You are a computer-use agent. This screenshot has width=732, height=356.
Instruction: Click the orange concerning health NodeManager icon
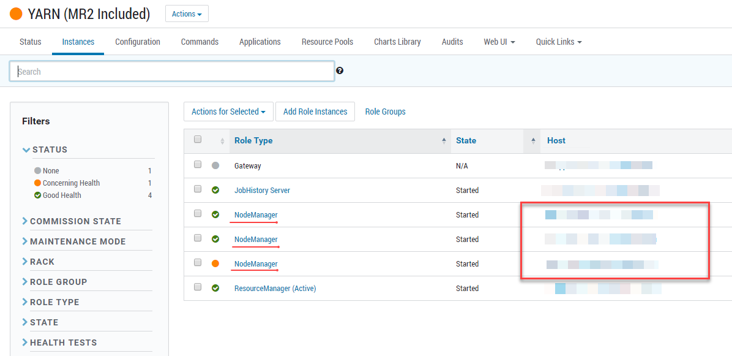pos(215,263)
